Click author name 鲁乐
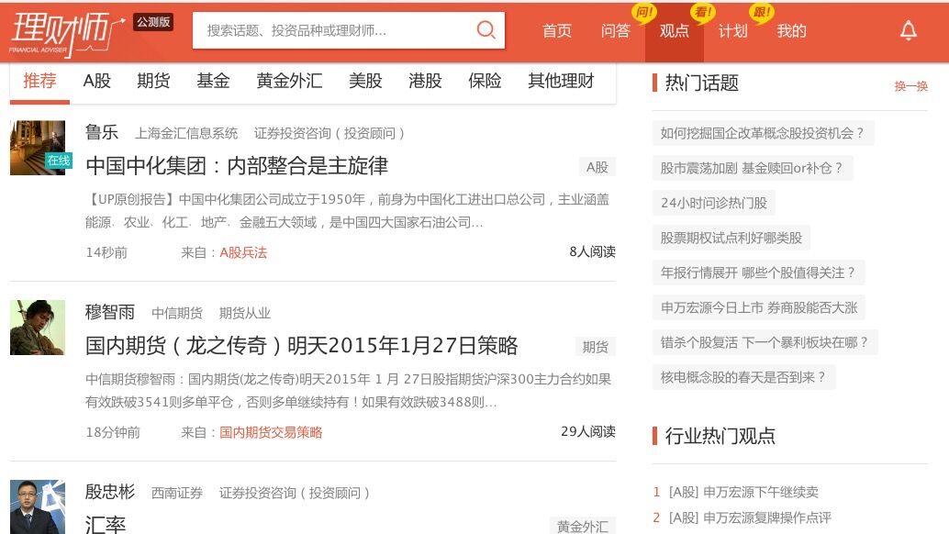The width and height of the screenshot is (949, 534). coord(102,132)
